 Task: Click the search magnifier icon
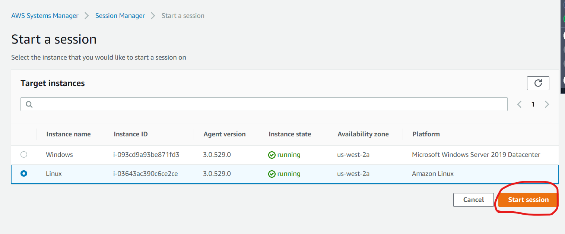coord(29,104)
